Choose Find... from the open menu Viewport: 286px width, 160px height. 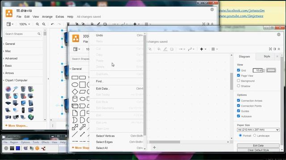[117, 81]
